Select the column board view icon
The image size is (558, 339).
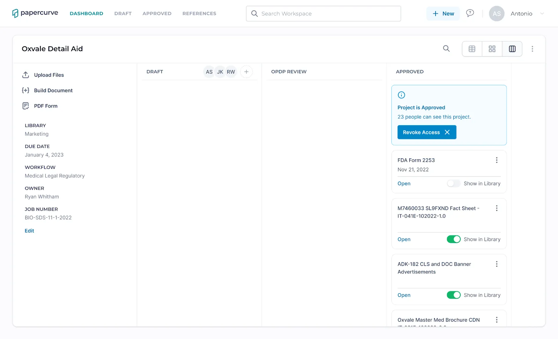point(512,49)
